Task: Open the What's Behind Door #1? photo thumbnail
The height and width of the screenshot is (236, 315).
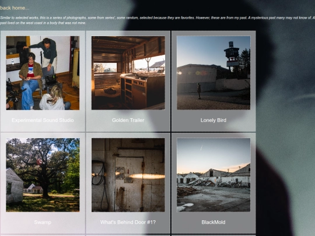Action: point(128,175)
